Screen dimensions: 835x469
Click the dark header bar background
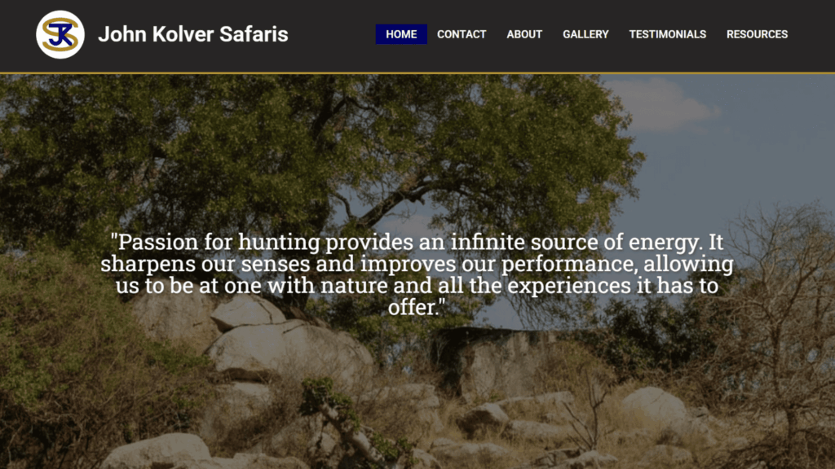[330, 59]
